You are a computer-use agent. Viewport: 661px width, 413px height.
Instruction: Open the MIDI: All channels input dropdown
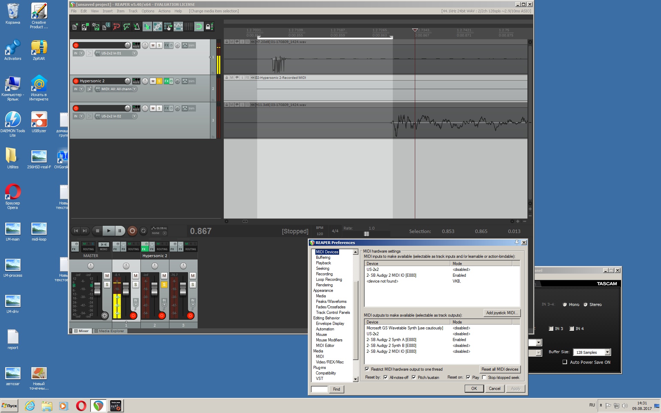click(x=135, y=89)
